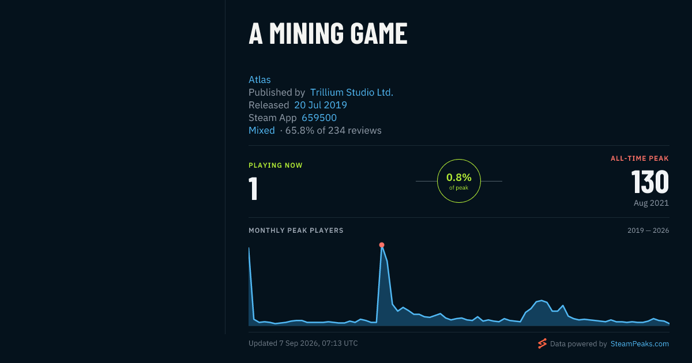The image size is (692, 363).
Task: Click the red all-time peak marker
Action: tap(382, 245)
